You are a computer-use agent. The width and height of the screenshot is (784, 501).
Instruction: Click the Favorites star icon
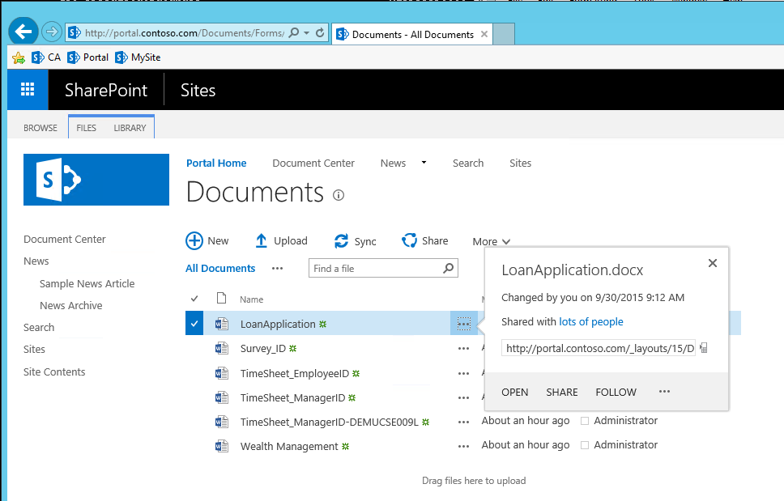(19, 57)
